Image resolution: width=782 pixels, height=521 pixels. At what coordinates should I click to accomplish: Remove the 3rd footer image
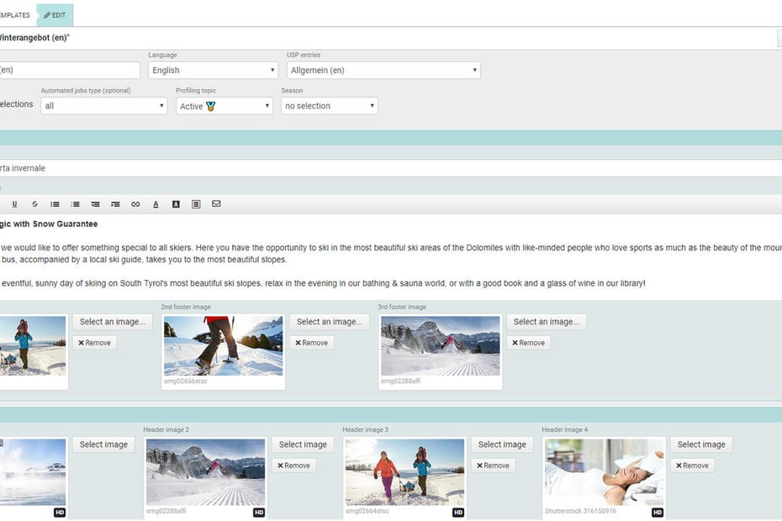point(529,343)
